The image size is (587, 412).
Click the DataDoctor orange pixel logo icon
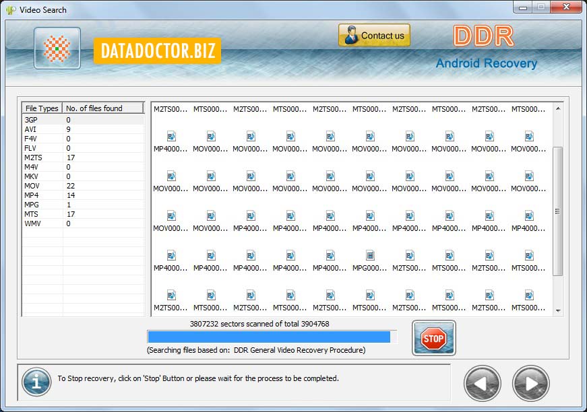(57, 48)
